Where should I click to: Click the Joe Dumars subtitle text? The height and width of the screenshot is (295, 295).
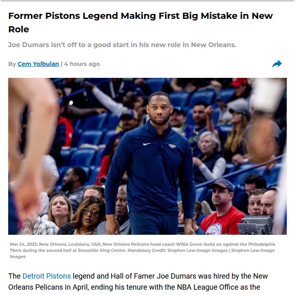(122, 45)
